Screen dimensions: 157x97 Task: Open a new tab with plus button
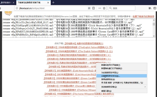(53, 3)
